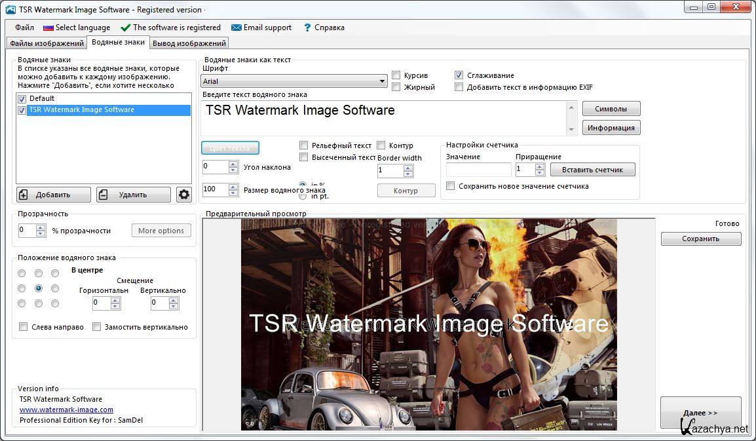This screenshot has height=441, width=756.
Task: Click the Email support envelope icon
Action: [x=236, y=28]
